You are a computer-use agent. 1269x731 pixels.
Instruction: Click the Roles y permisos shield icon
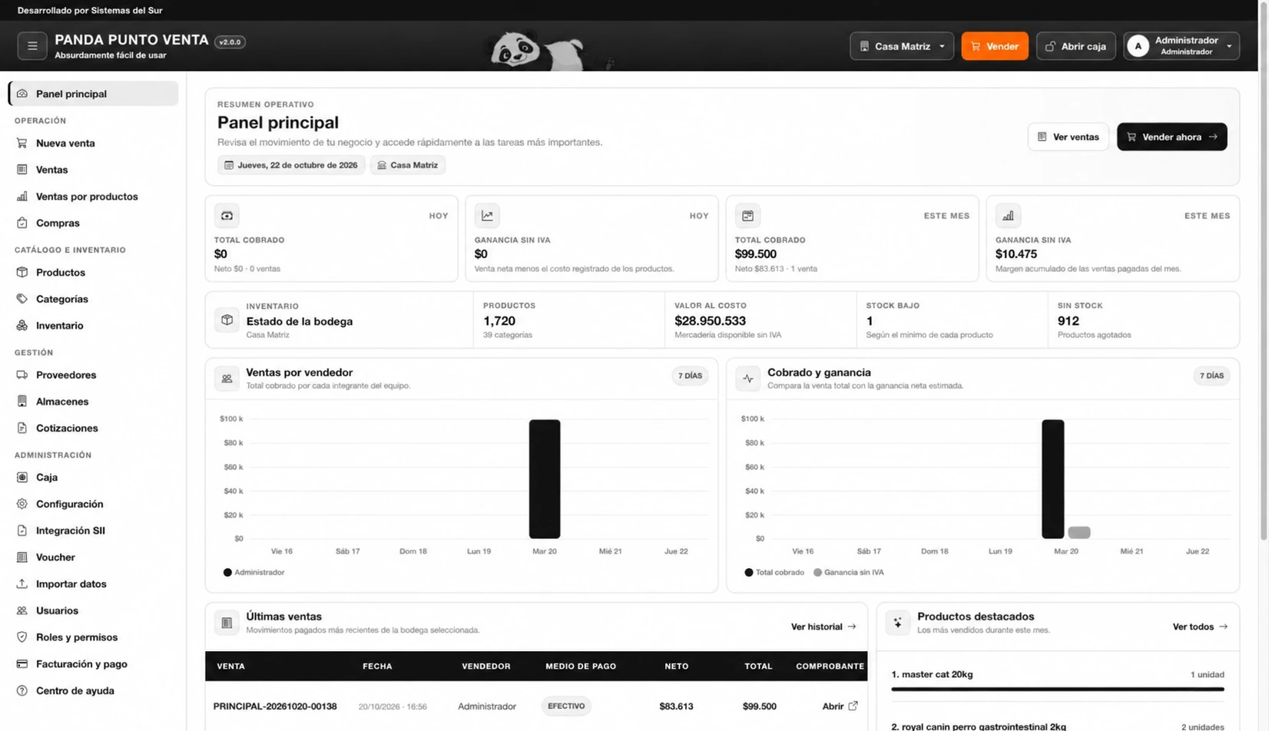[22, 637]
